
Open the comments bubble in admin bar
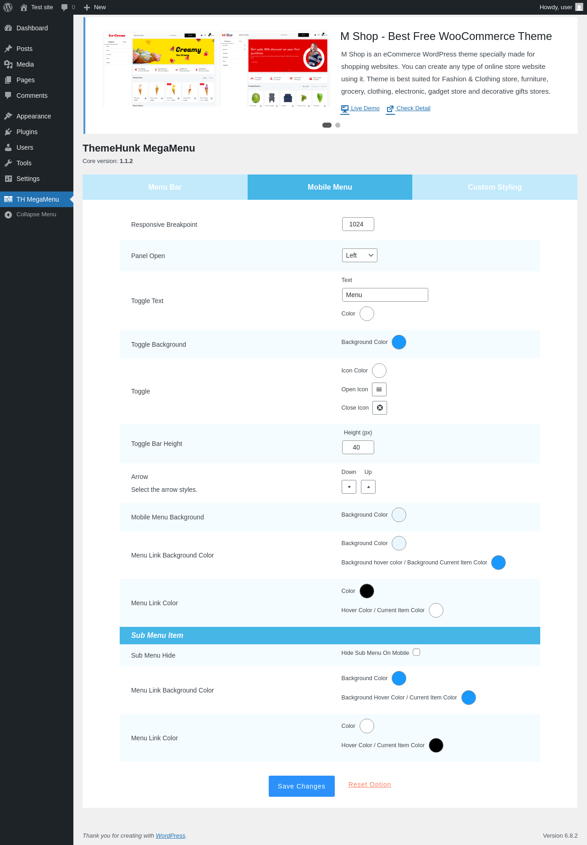(65, 7)
